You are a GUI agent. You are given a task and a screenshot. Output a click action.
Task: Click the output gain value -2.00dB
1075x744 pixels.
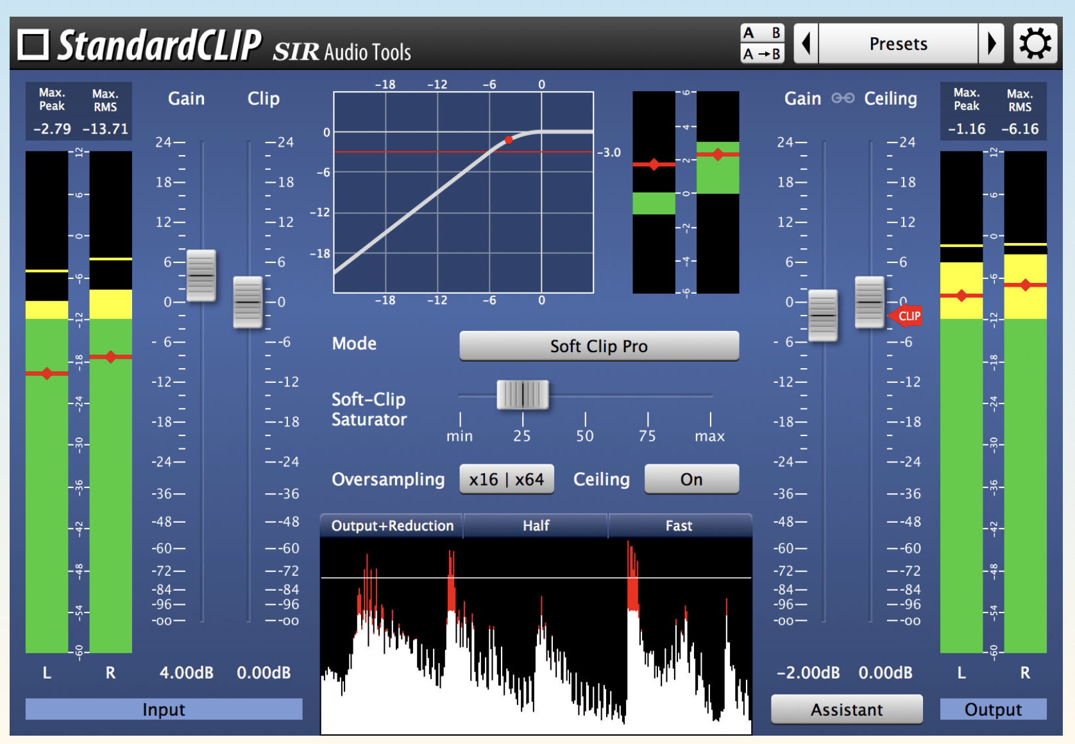coord(808,672)
